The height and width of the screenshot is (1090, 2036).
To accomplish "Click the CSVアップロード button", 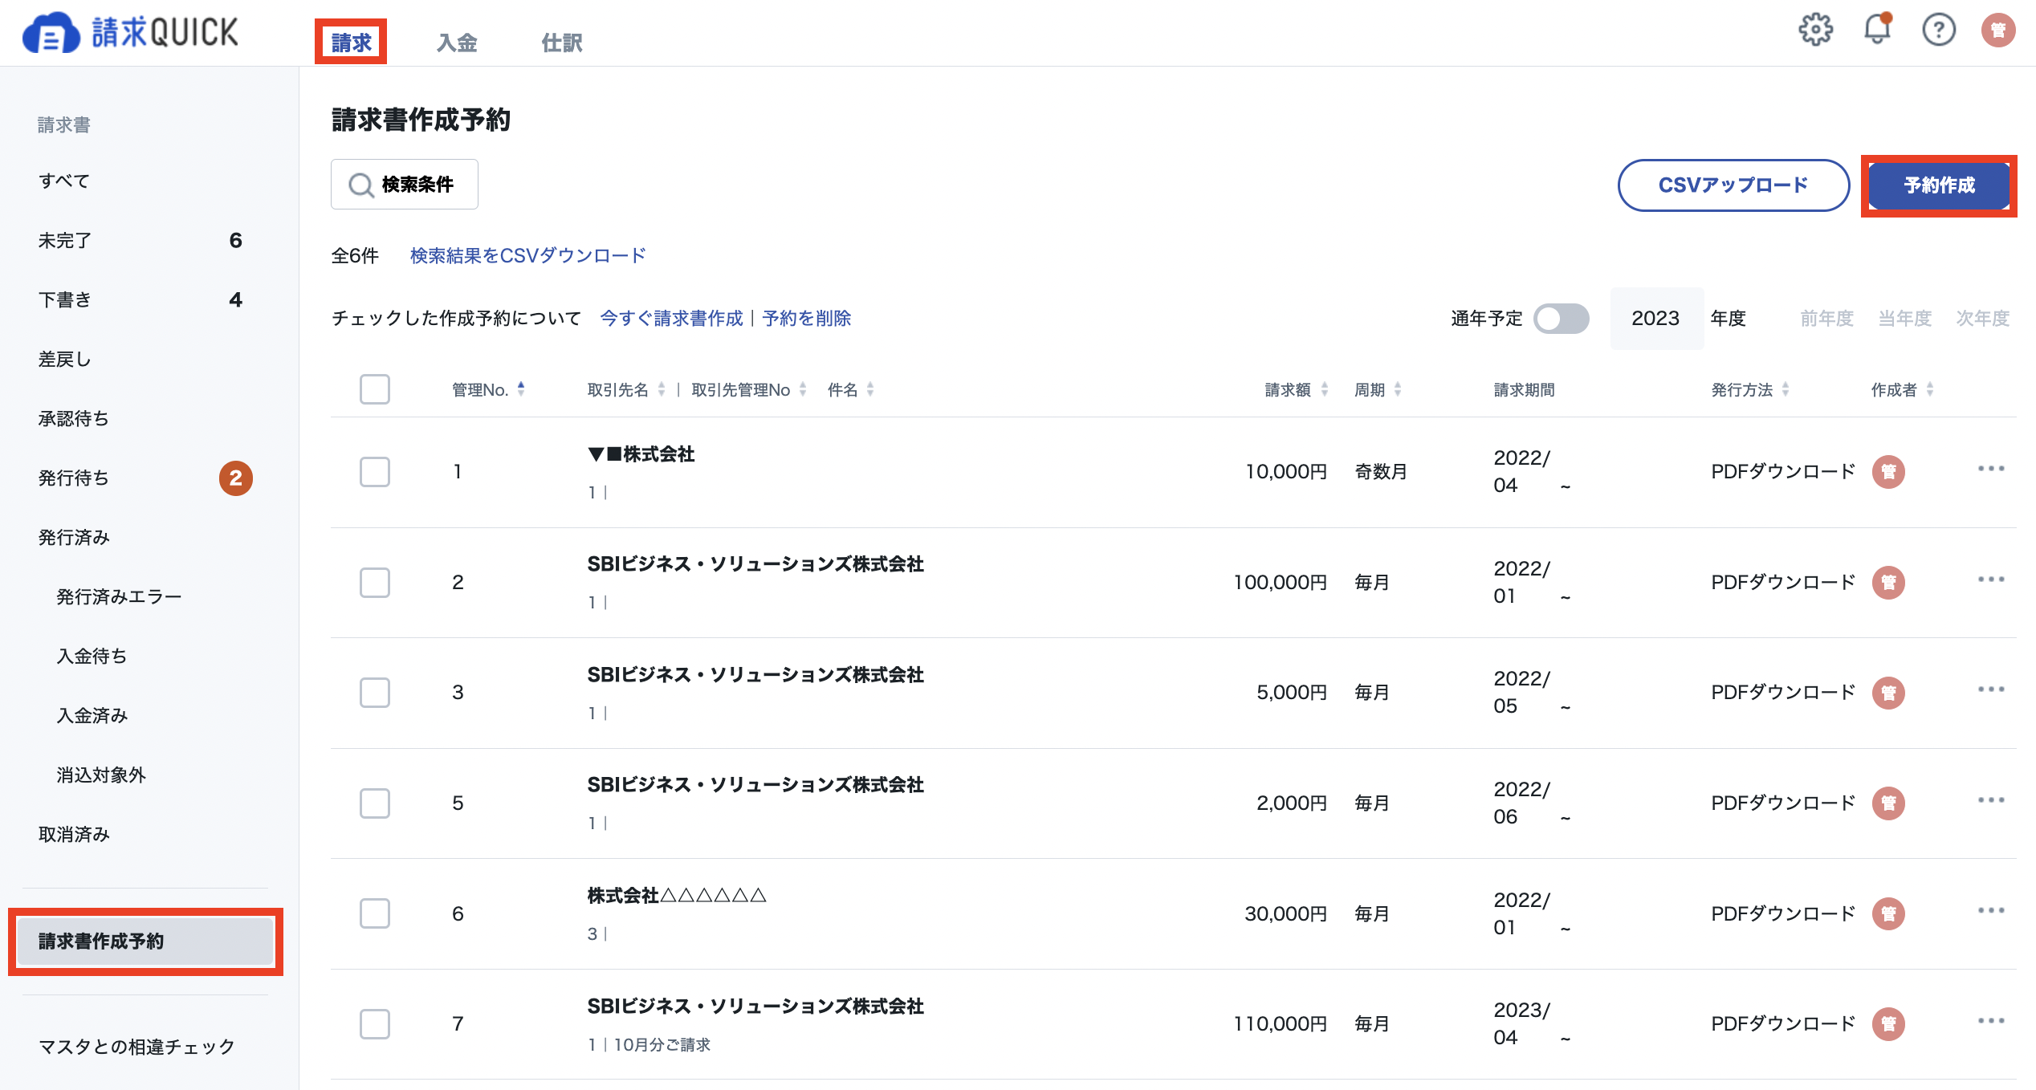I will tap(1733, 185).
